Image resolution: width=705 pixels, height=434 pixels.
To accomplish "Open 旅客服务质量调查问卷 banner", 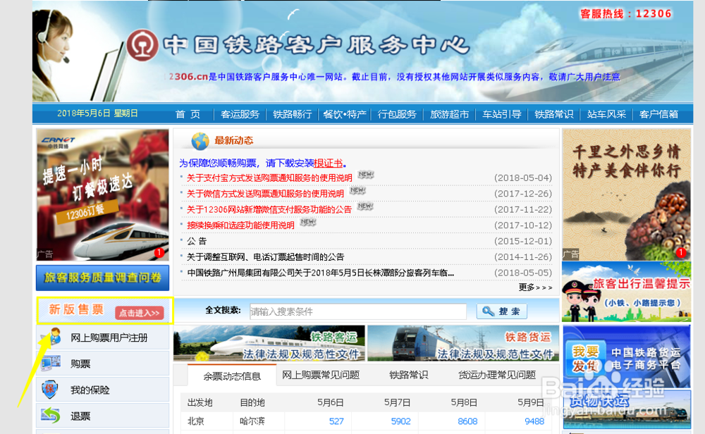I will (102, 278).
